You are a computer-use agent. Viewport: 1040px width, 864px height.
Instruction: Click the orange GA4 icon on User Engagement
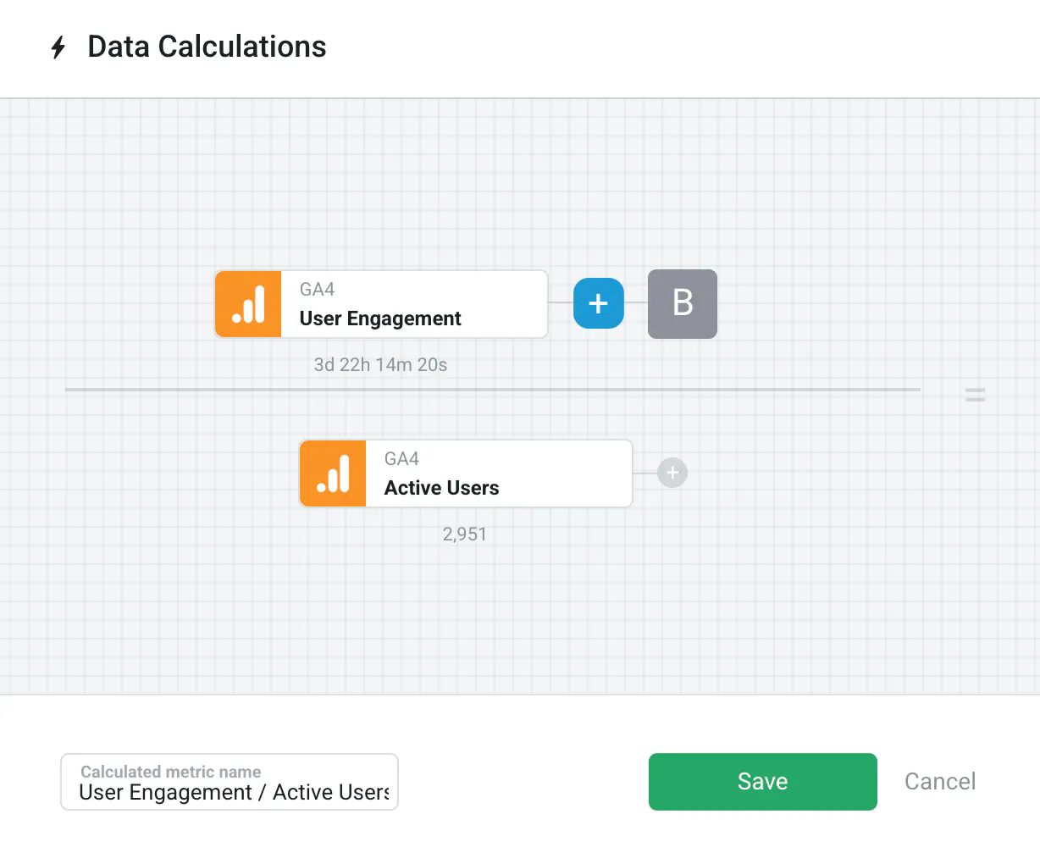click(x=248, y=304)
